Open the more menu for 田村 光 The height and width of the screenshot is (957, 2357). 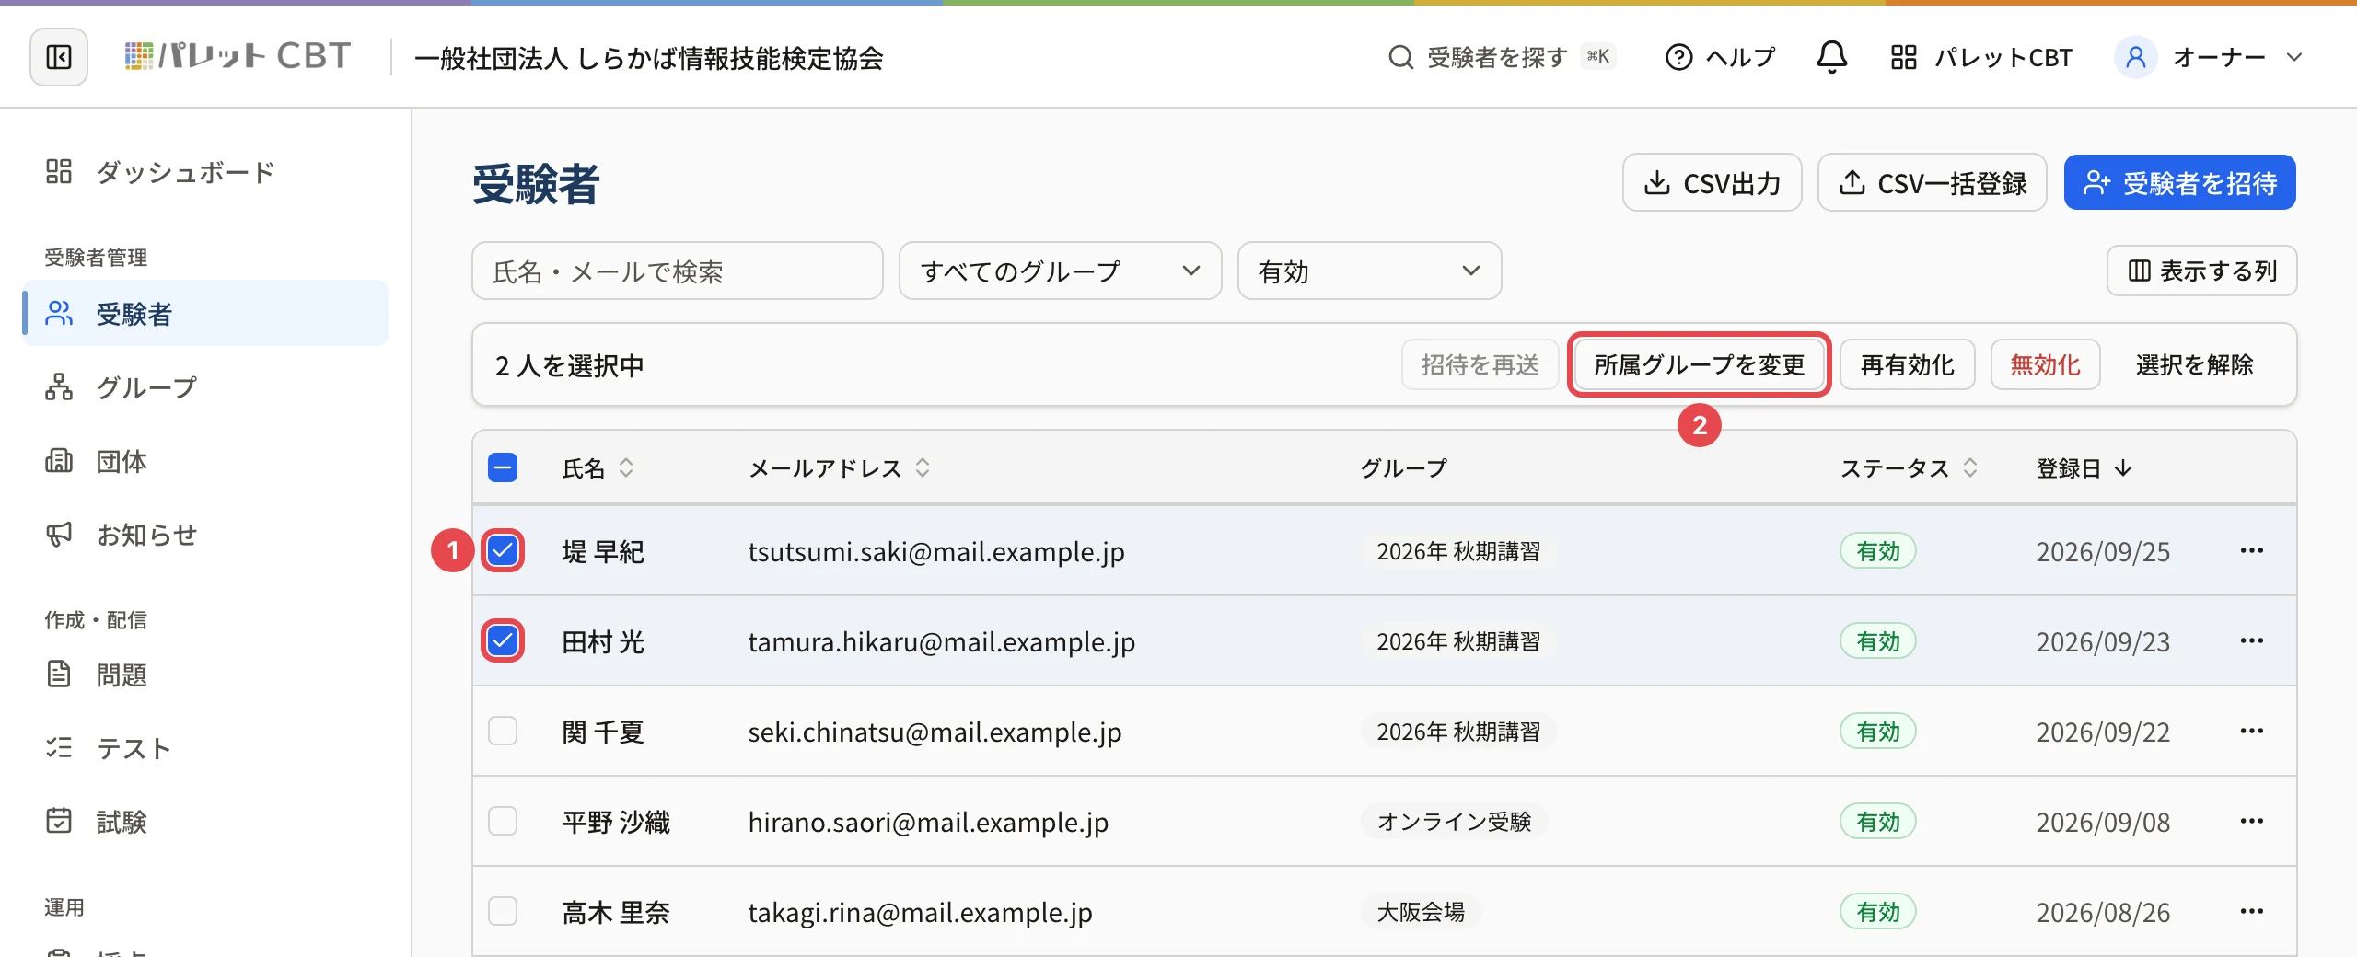(2252, 641)
